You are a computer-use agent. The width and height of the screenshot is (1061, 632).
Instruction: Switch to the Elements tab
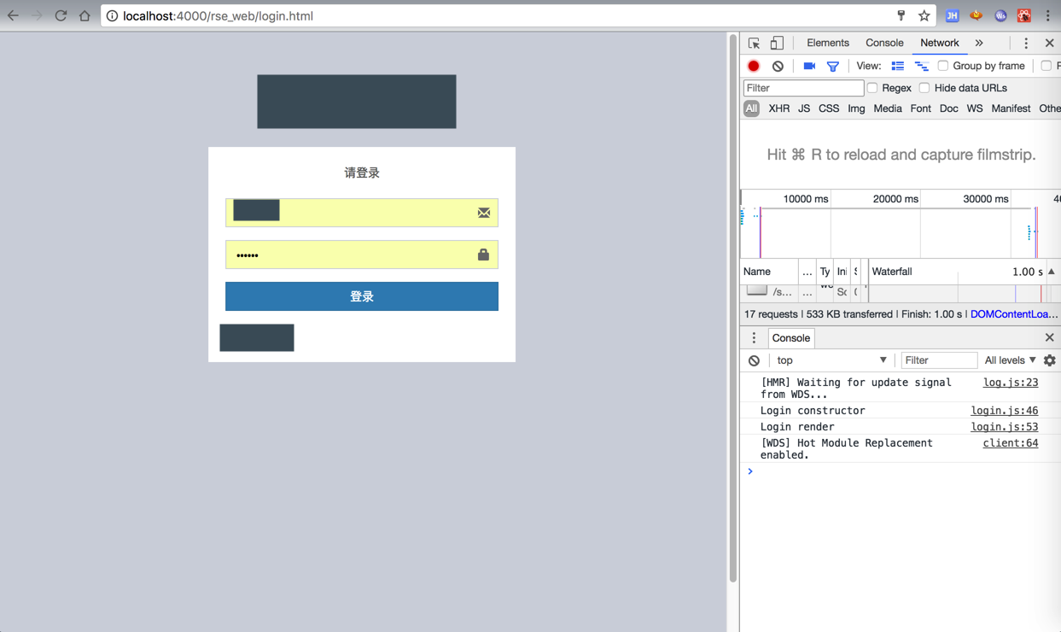coord(828,43)
